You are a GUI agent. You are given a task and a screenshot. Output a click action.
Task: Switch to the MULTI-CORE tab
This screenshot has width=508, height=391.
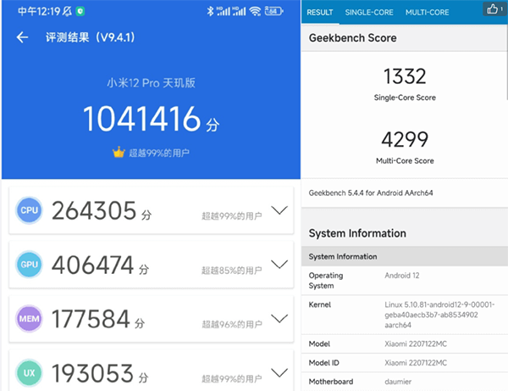pos(427,13)
